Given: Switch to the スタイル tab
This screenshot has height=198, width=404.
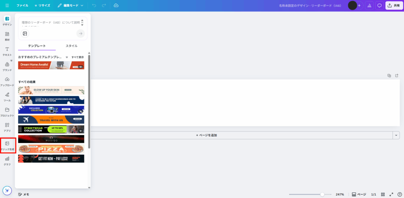Looking at the screenshot, I should 71,46.
